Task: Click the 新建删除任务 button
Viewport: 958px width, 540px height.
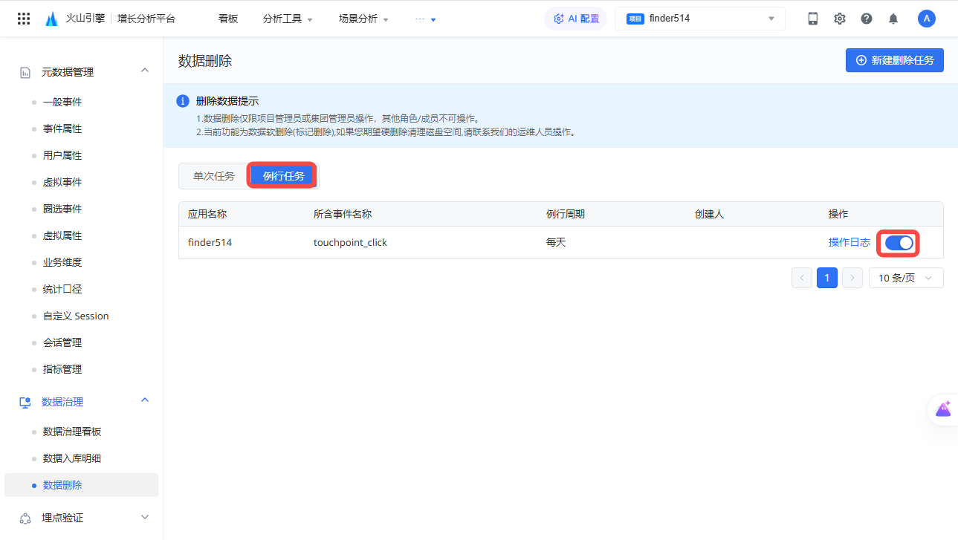Action: 894,60
